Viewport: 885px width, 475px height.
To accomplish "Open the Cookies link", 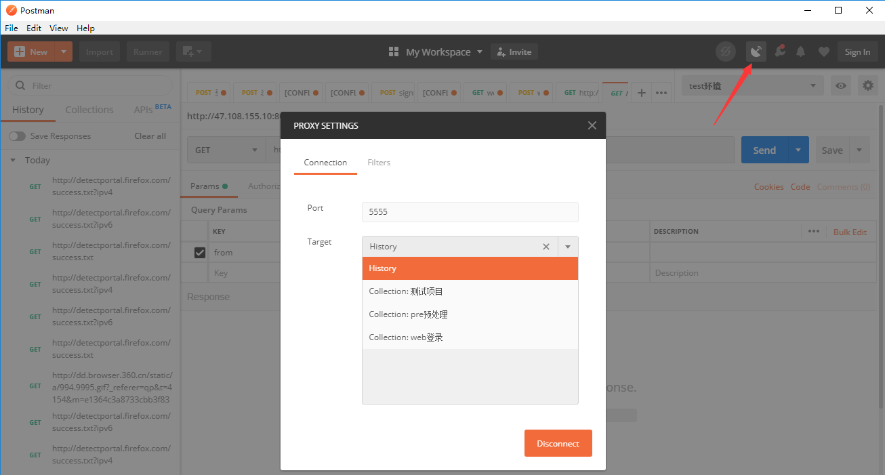I will (x=769, y=187).
